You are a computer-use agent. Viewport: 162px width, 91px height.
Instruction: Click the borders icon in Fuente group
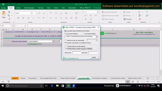tap(33, 18)
